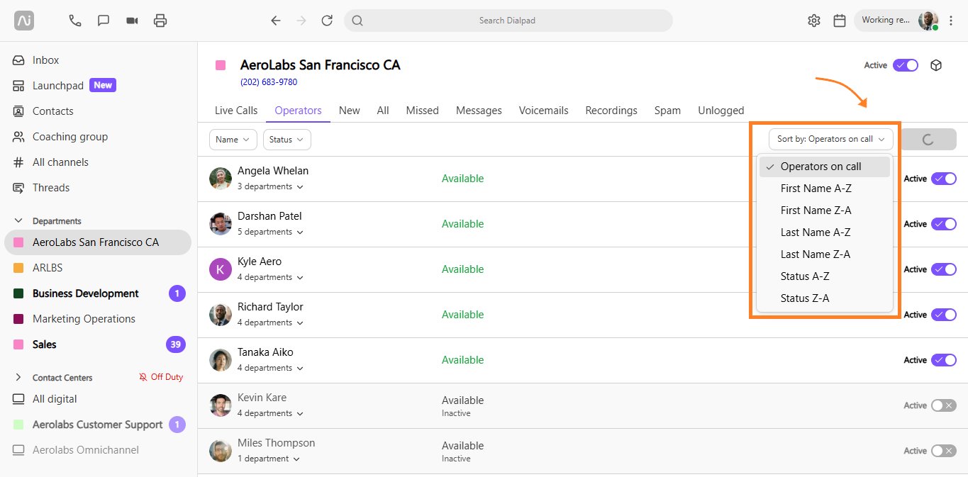Viewport: 968px width, 477px height.
Task: Click the (202) 683-9780 phone number
Action: [269, 82]
